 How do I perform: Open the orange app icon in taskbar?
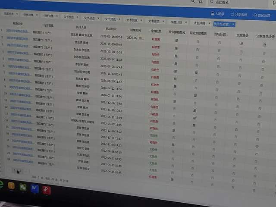coord(11,185)
